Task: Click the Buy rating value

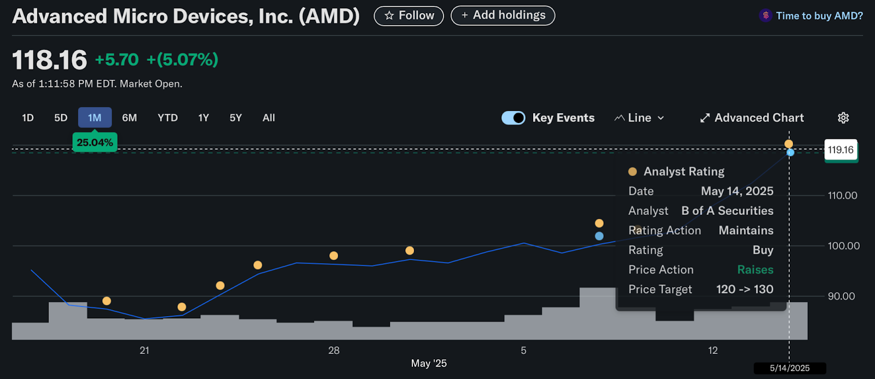Action: (763, 250)
